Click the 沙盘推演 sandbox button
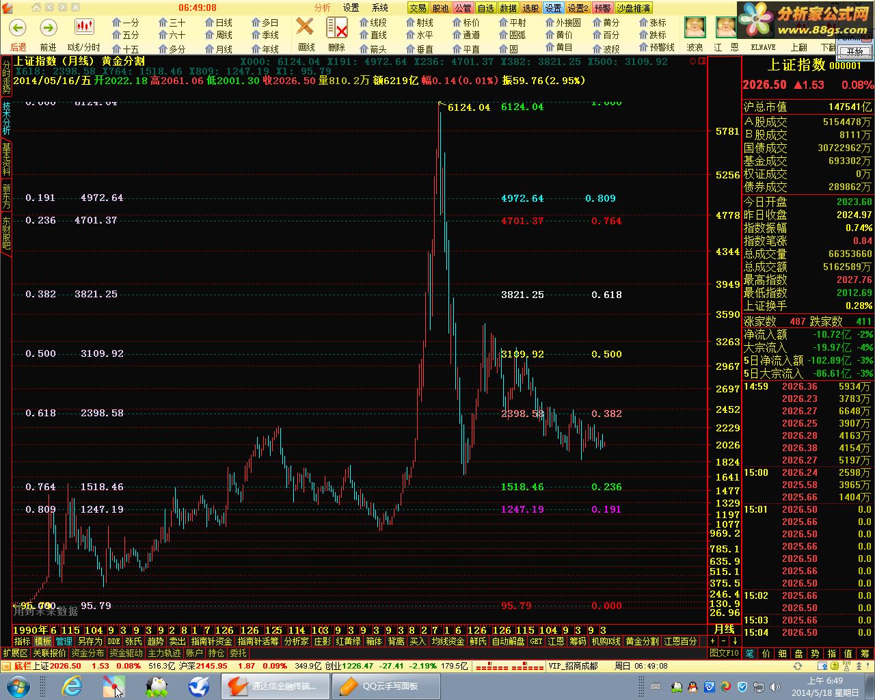The image size is (875, 700). coord(634,8)
